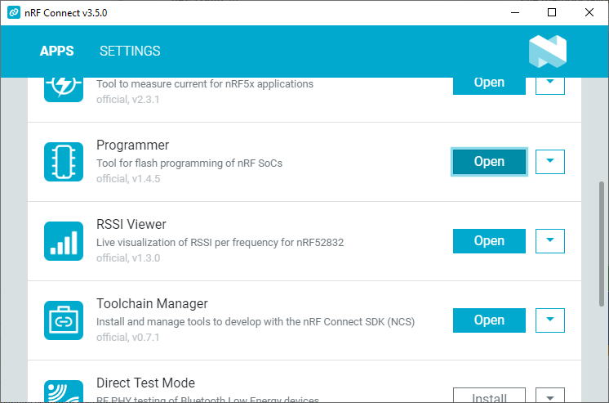The height and width of the screenshot is (403, 609).
Task: Click the vertical scrollbar thumb
Action: [601, 244]
